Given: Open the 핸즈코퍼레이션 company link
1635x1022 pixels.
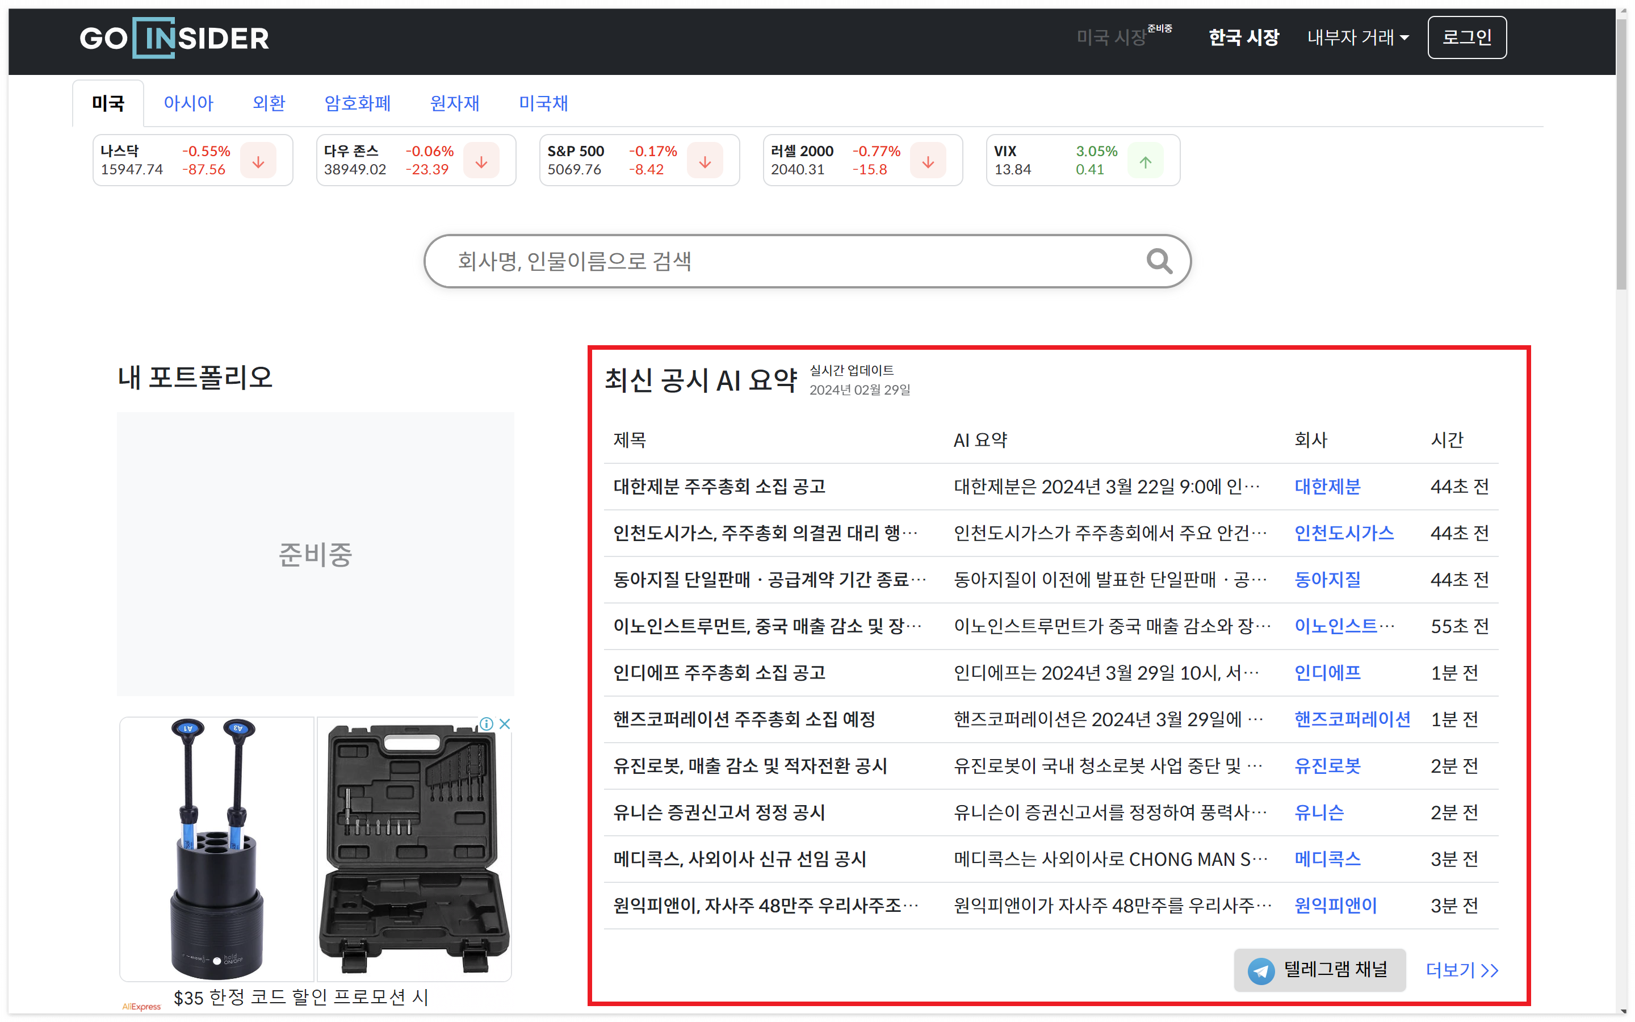Looking at the screenshot, I should click(x=1353, y=720).
